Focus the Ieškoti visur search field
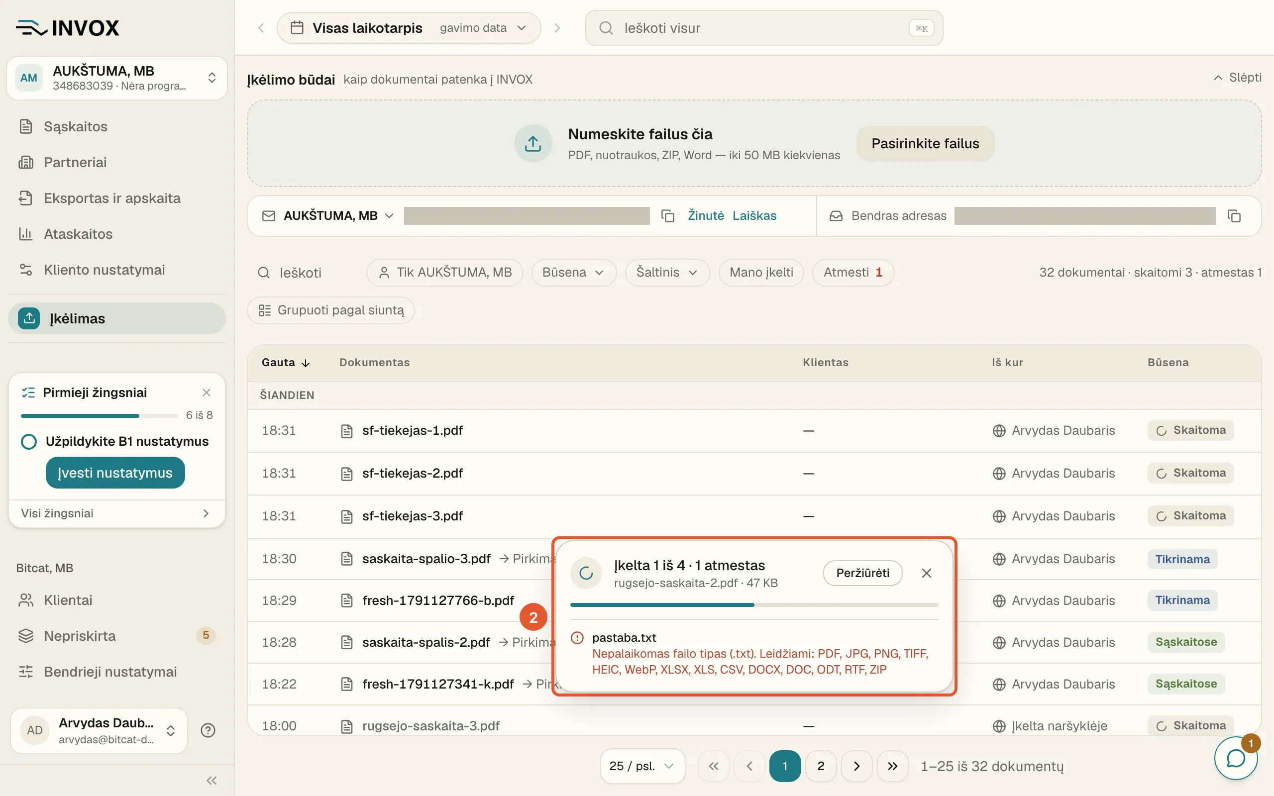This screenshot has width=1274, height=796. (764, 28)
